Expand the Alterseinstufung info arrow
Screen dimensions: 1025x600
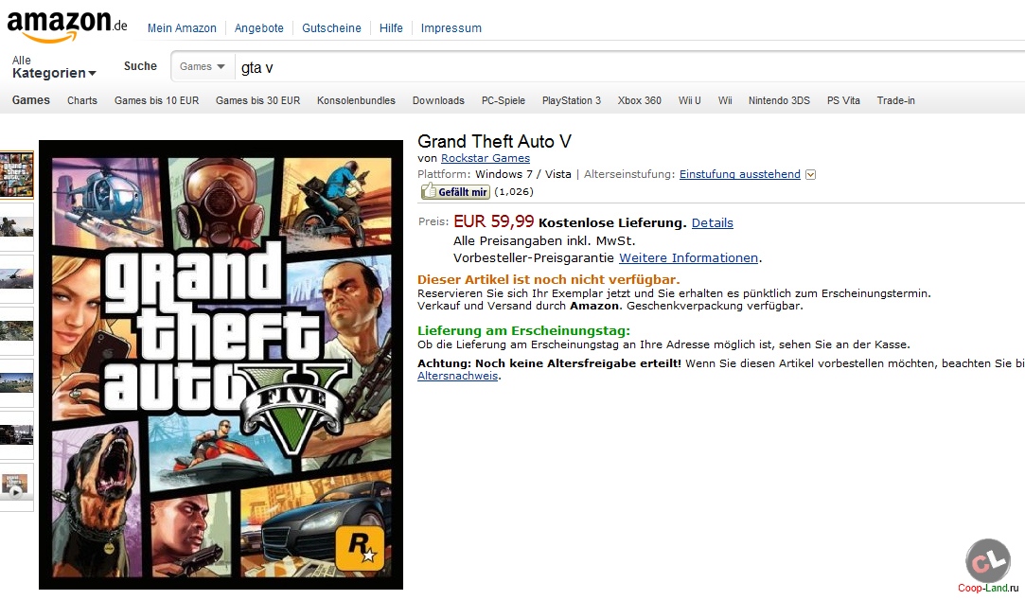810,174
